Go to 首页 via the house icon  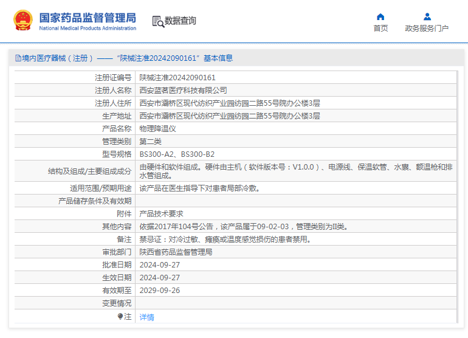click(380, 16)
